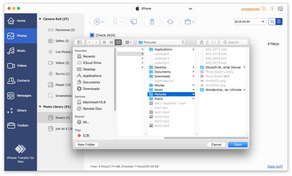Open the Others section
Viewport: 292px width, 176px height.
tap(20, 110)
